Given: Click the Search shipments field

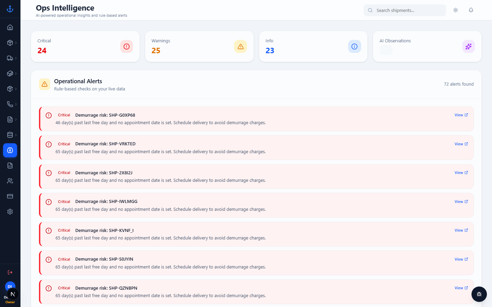Looking at the screenshot, I should tap(405, 10).
